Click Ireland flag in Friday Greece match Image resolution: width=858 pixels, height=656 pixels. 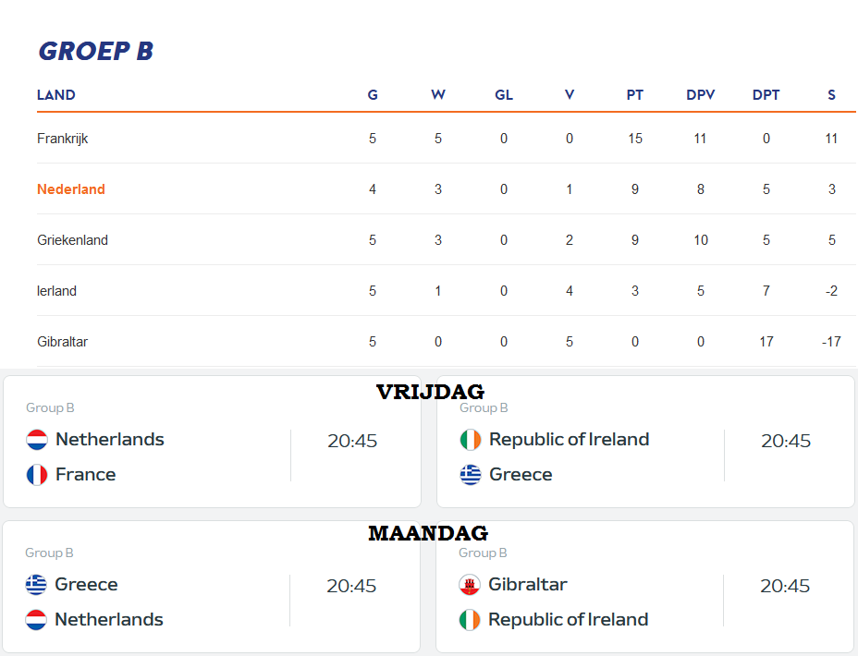coord(470,440)
